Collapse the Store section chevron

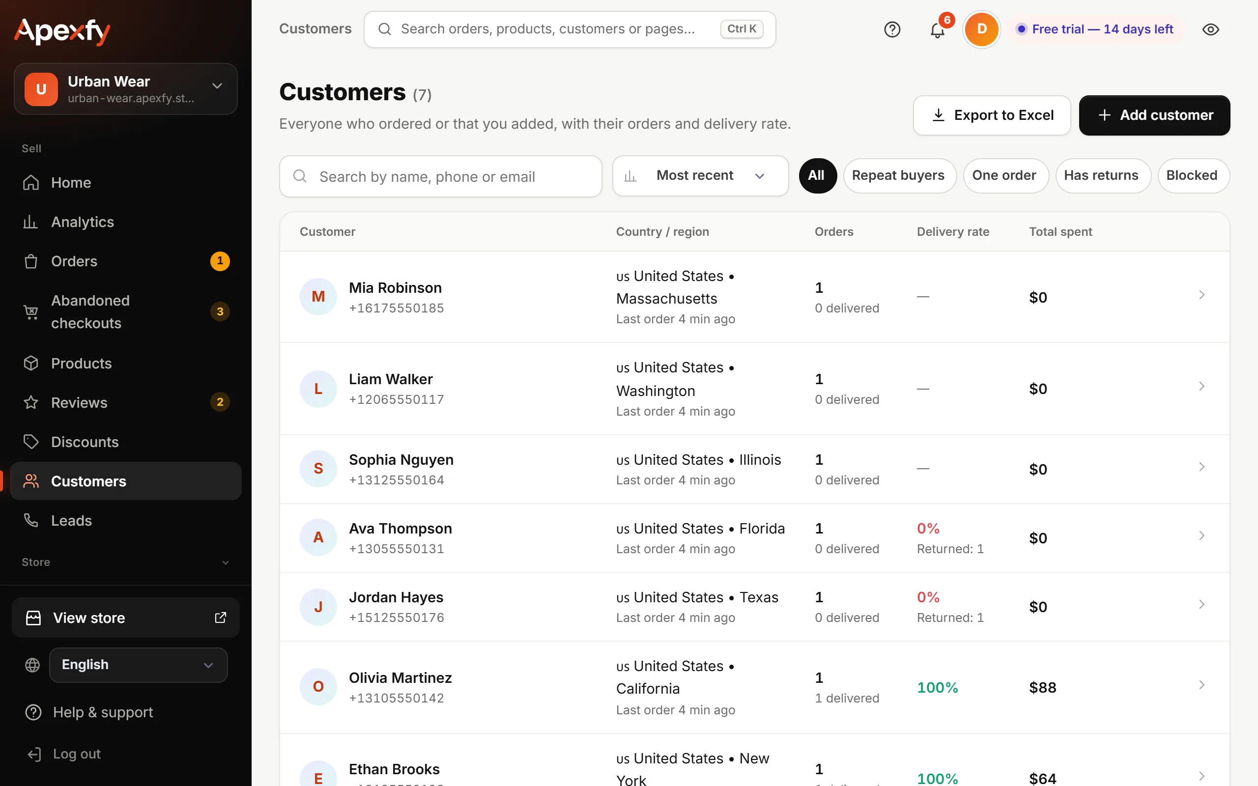tap(226, 562)
